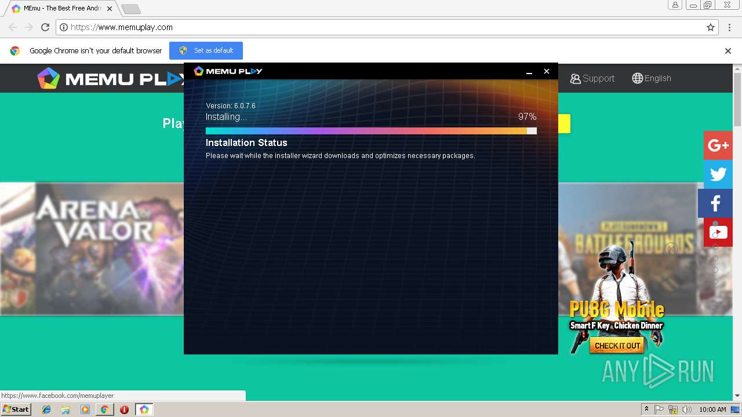Minimize the MEmu Play installer window
This screenshot has height=417, width=742.
click(529, 71)
